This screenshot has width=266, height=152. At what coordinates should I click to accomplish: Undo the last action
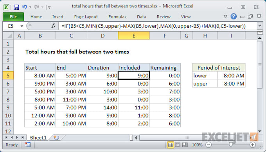(x=25, y=7)
